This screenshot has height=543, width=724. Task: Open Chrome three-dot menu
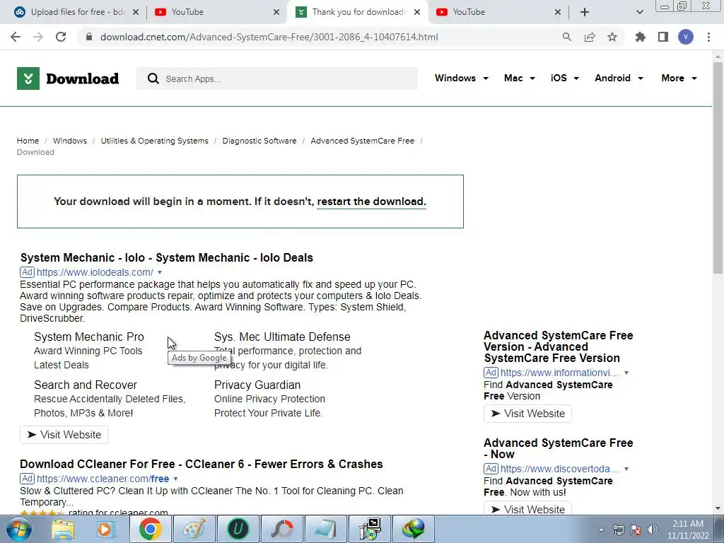(x=708, y=37)
